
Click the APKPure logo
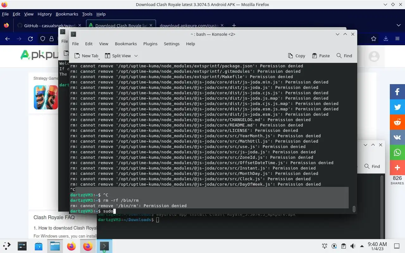39,55
